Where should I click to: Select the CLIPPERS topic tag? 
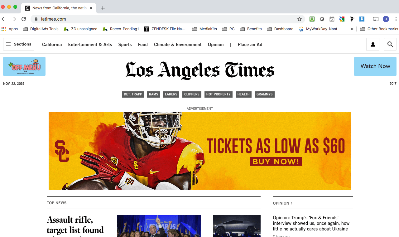[192, 94]
